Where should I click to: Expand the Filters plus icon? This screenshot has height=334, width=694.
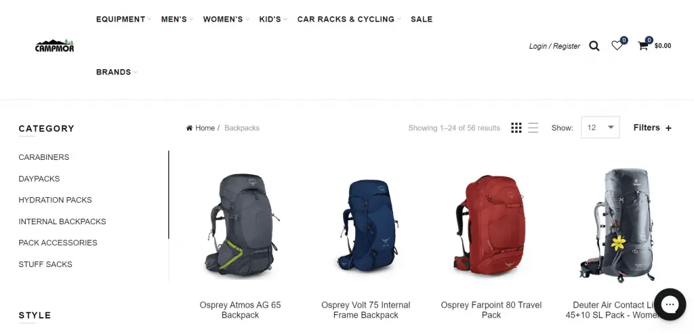point(668,128)
